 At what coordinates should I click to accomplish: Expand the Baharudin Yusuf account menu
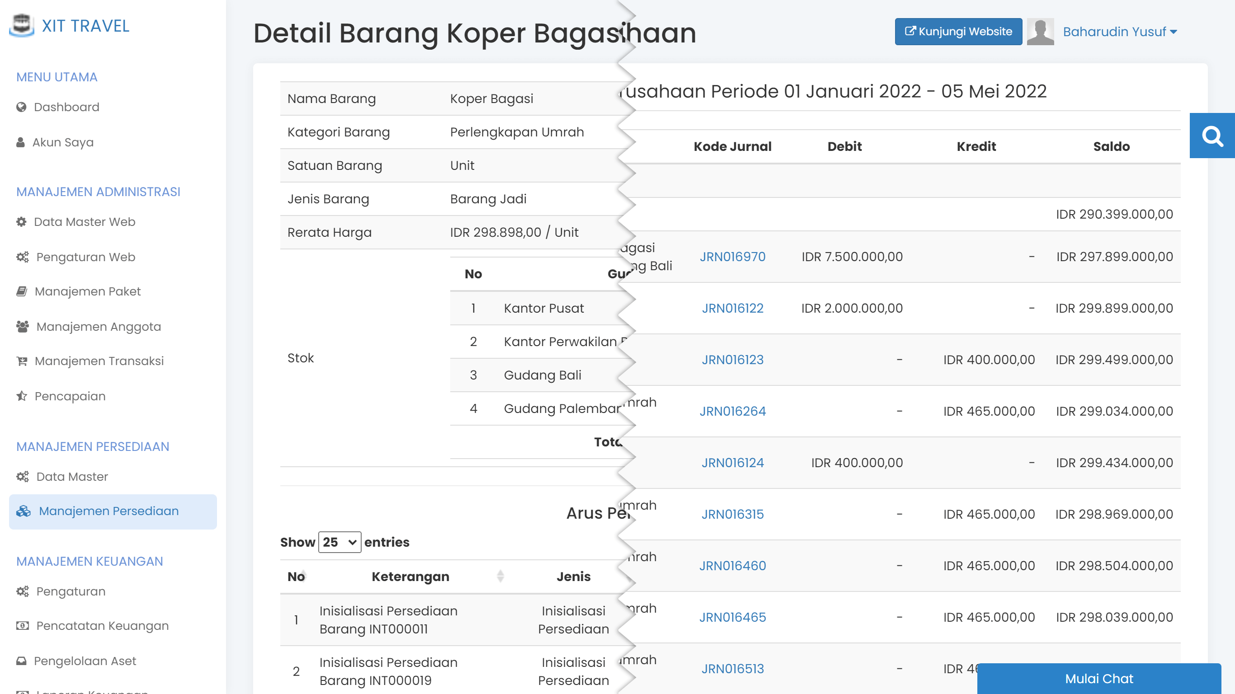click(1119, 32)
